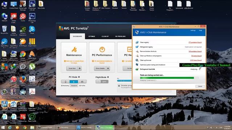Open the Google Chrome desktop shortcut

23,56
